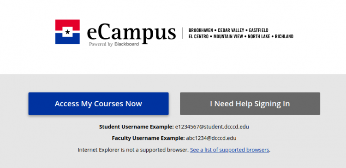Viewport: 346px width, 168px height.
Task: Open I Need Help Signing In
Action: point(250,104)
